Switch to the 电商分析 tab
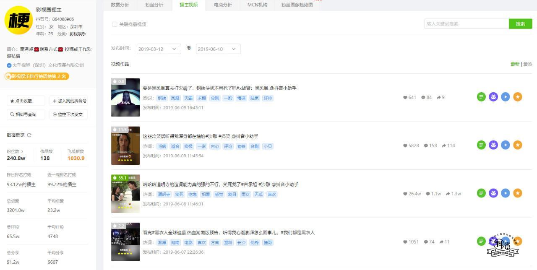Viewport: 537px width, 270px height. 223,5
